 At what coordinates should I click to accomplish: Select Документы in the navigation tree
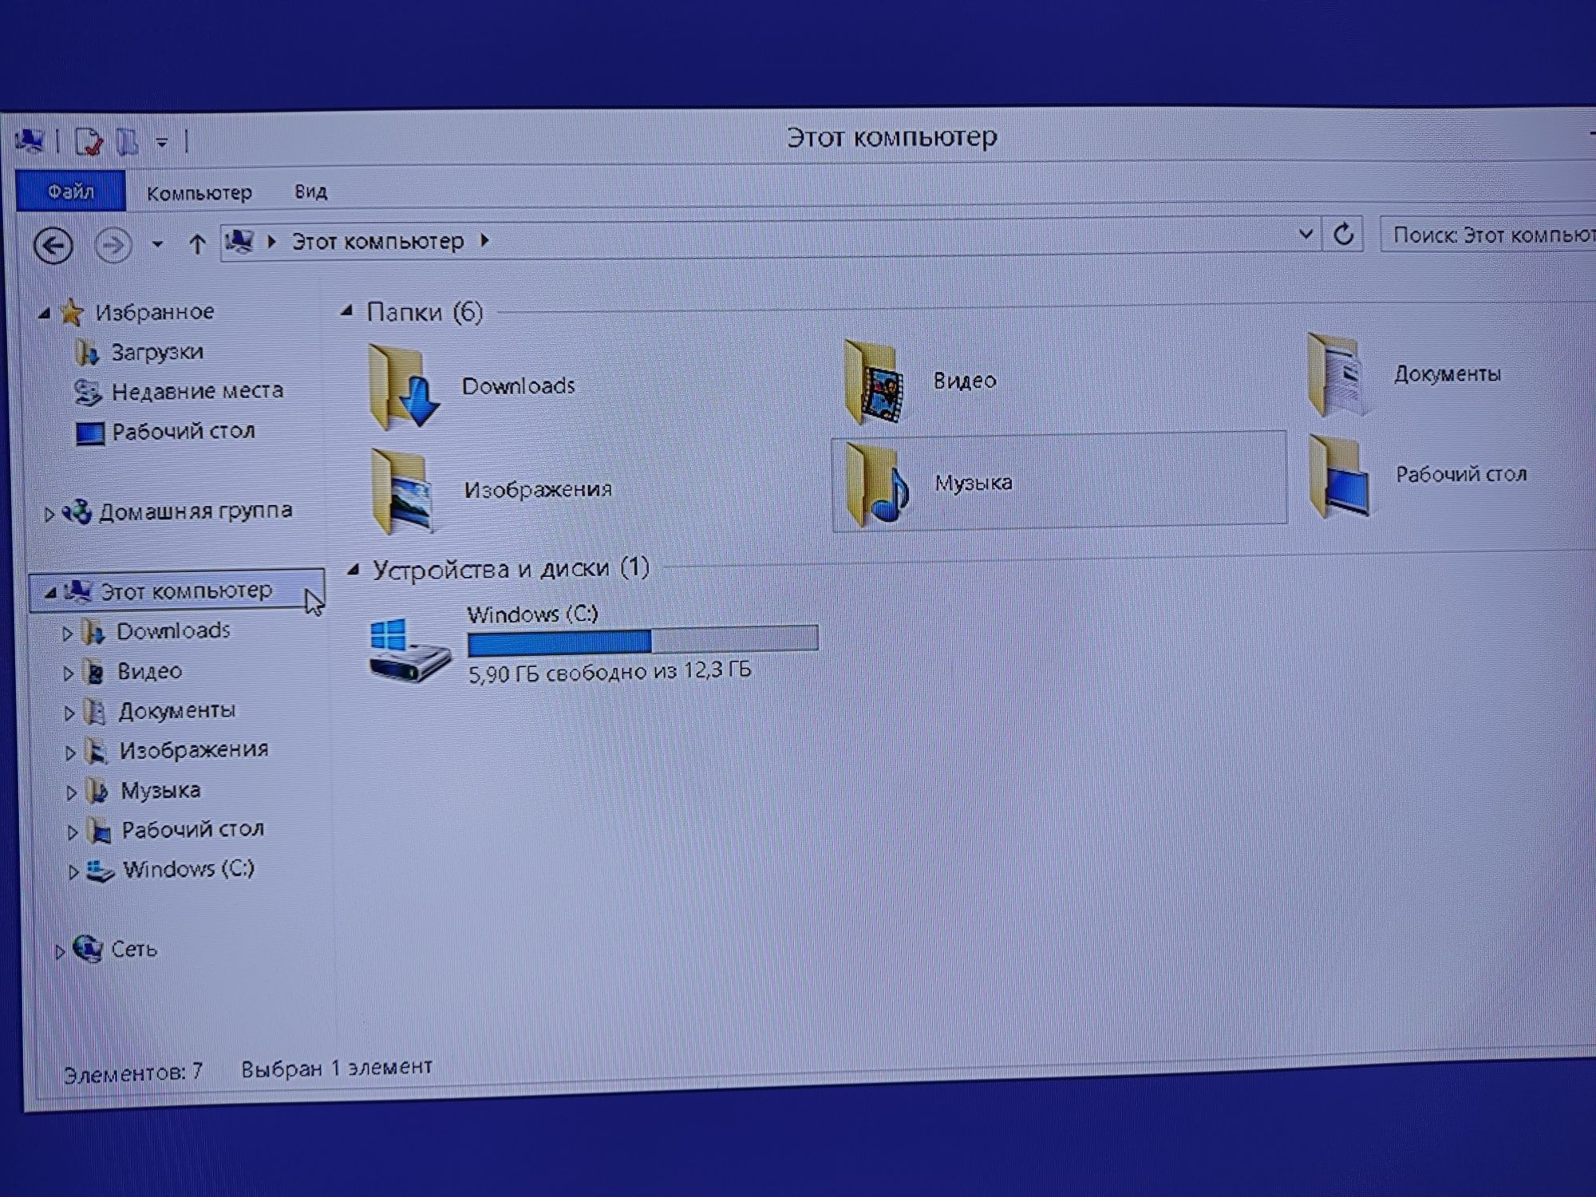coord(176,710)
